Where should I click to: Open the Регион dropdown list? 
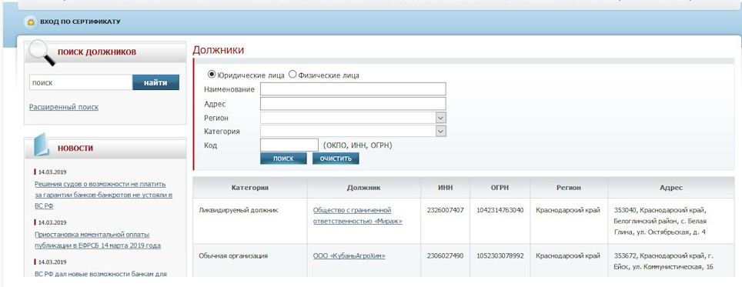(353, 118)
